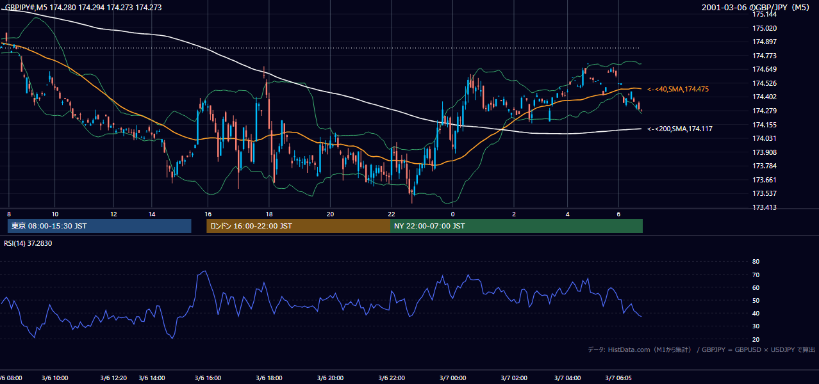Viewport: 819px width, 384px height.
Task: Click hour marker 8 under the chart
Action: [x=9, y=213]
